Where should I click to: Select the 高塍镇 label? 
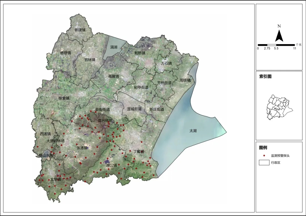point(113,76)
